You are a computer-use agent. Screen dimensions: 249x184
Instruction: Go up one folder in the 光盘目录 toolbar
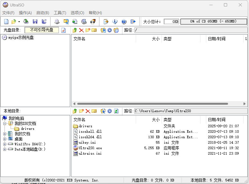(75, 30)
